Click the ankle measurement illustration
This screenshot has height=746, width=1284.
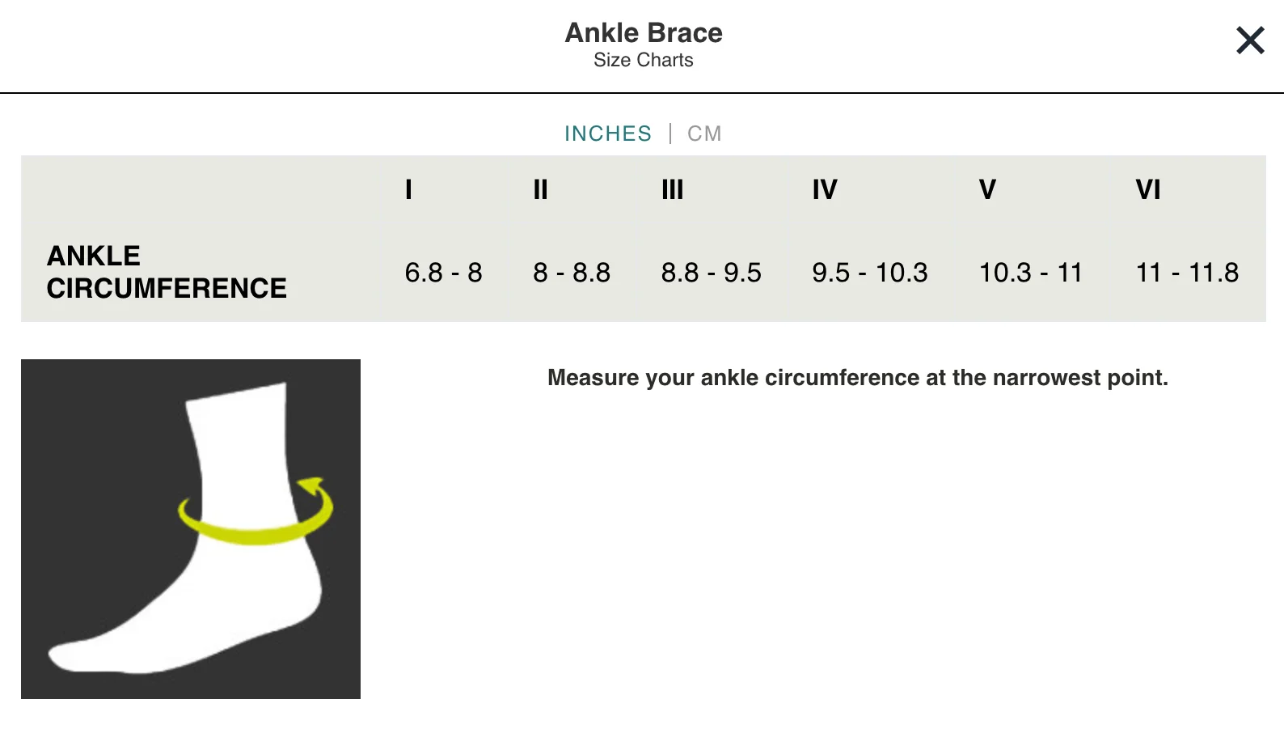click(191, 529)
